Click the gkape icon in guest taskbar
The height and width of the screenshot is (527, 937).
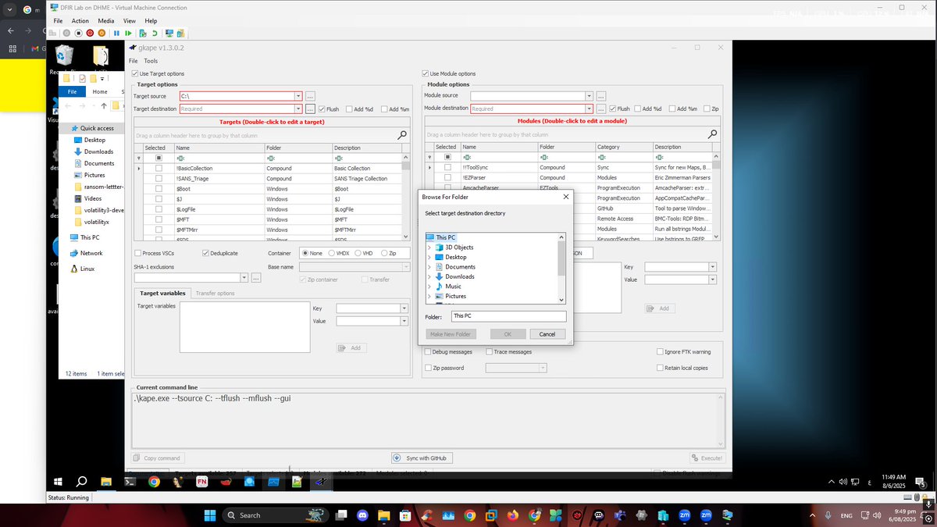[320, 482]
